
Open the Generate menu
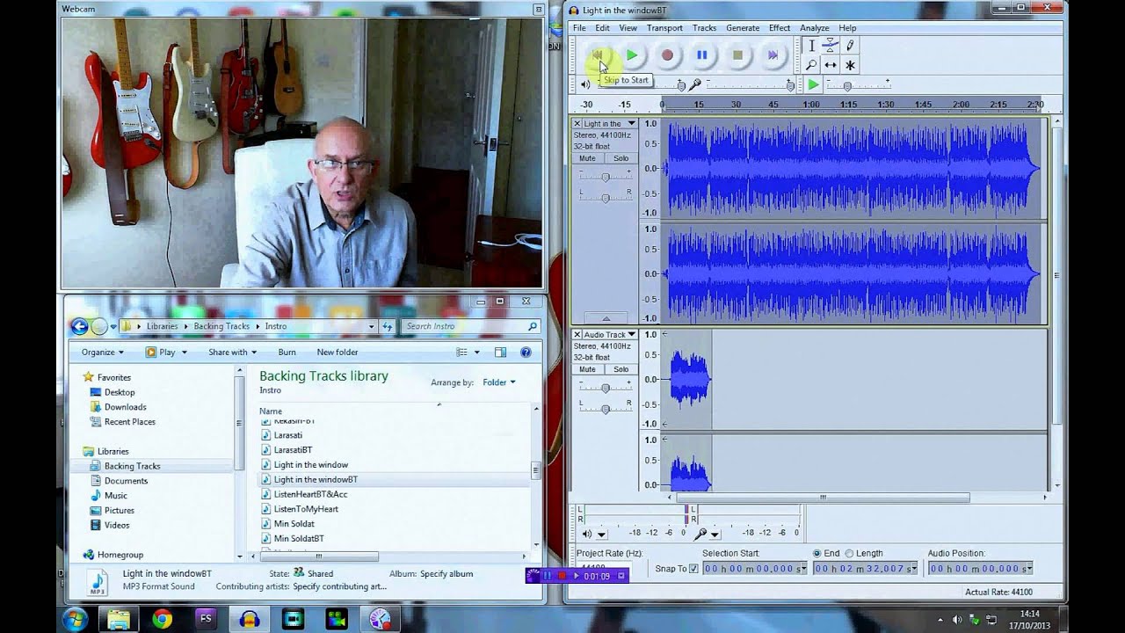[x=743, y=28]
